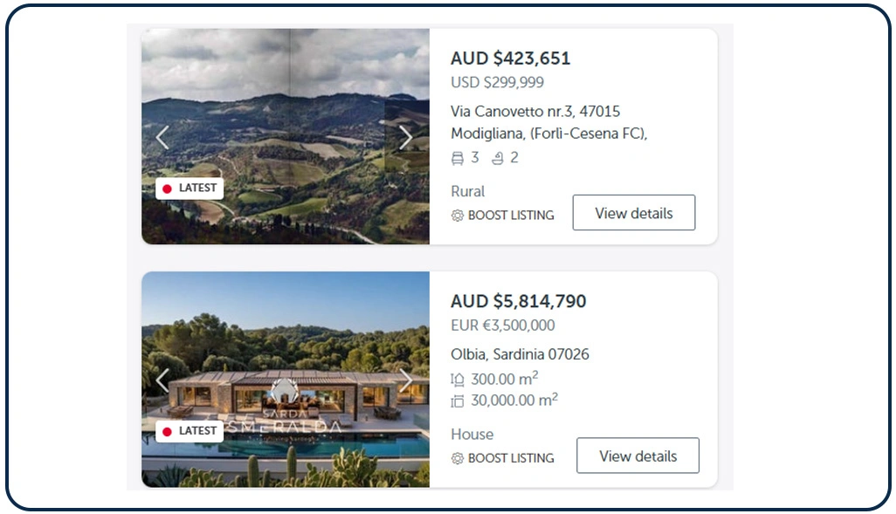Screen dimensions: 896x514
Task: Click the building area icon for 300.00 m²
Action: point(457,380)
